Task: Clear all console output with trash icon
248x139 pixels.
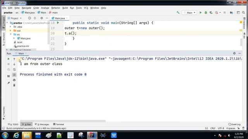Action: tap(14, 85)
